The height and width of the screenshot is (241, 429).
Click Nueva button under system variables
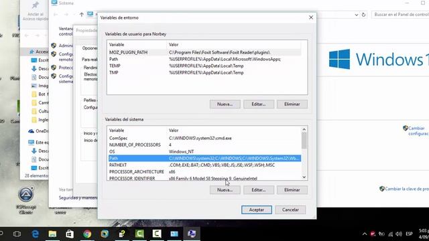(225, 190)
